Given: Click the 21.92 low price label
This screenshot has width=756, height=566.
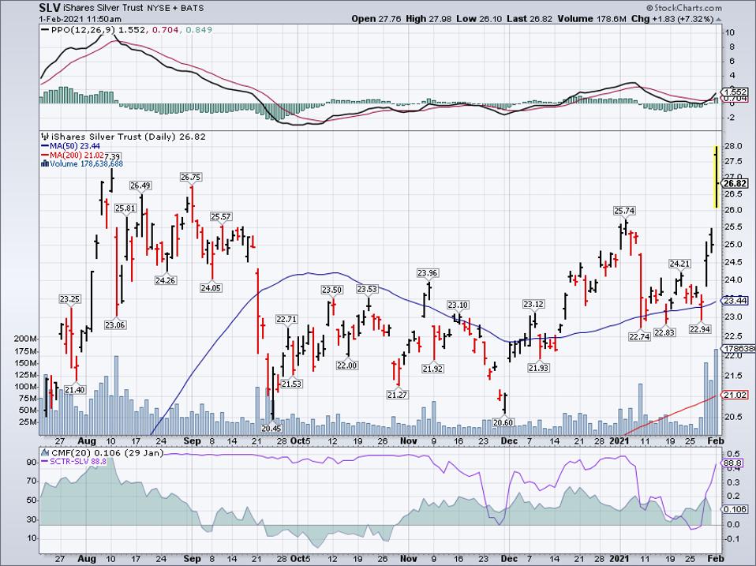Looking at the screenshot, I should pos(432,369).
